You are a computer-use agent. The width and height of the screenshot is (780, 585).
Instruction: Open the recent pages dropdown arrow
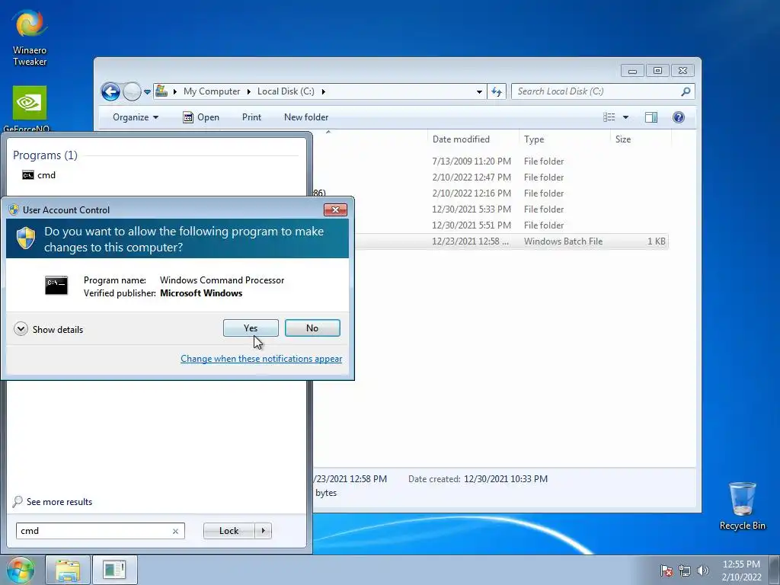[147, 92]
